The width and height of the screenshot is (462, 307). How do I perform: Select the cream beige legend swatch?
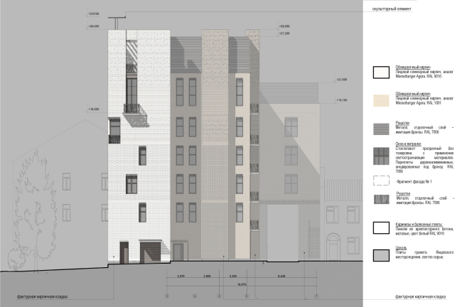click(x=381, y=100)
